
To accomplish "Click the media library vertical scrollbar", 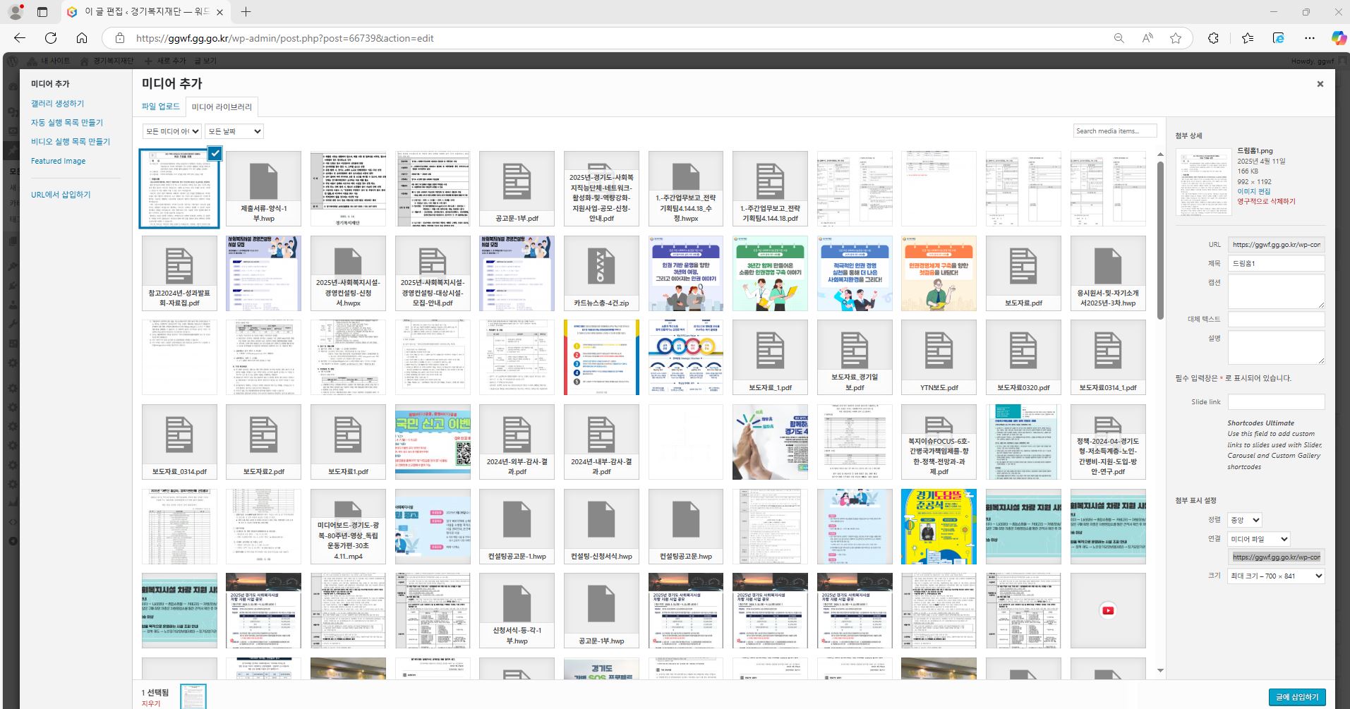I will click(1160, 240).
